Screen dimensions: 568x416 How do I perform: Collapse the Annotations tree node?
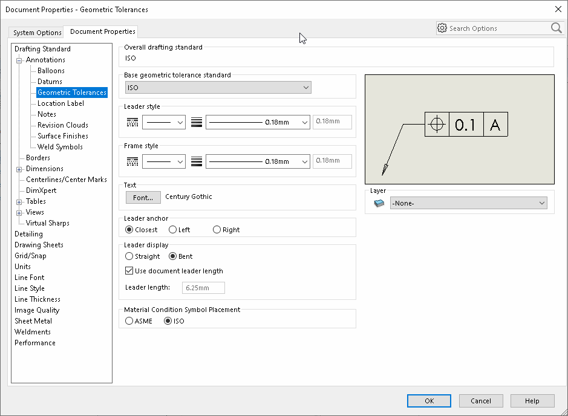tap(19, 60)
